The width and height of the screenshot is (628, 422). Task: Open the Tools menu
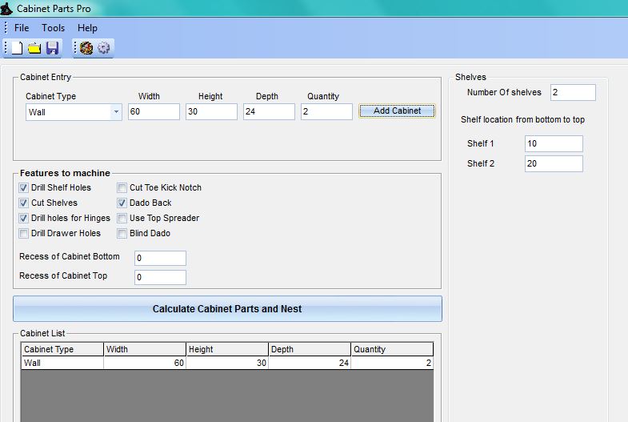point(54,28)
